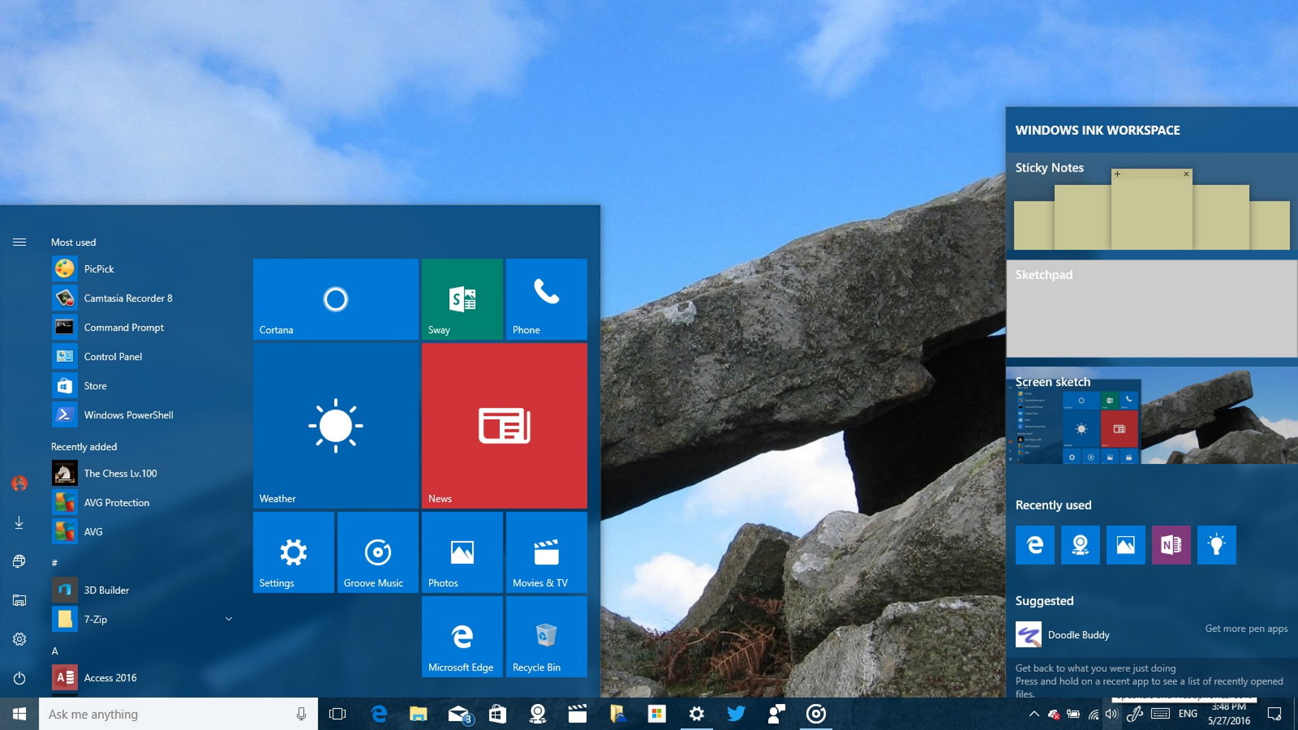Image resolution: width=1298 pixels, height=730 pixels.
Task: Open Store from the Most used list
Action: (x=143, y=385)
